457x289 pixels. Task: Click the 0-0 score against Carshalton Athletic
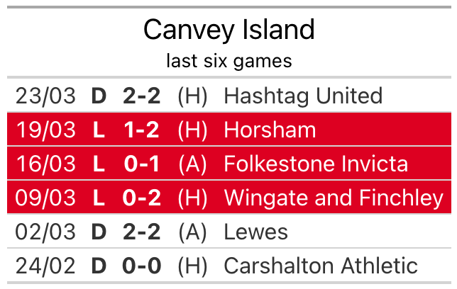pyautogui.click(x=141, y=266)
